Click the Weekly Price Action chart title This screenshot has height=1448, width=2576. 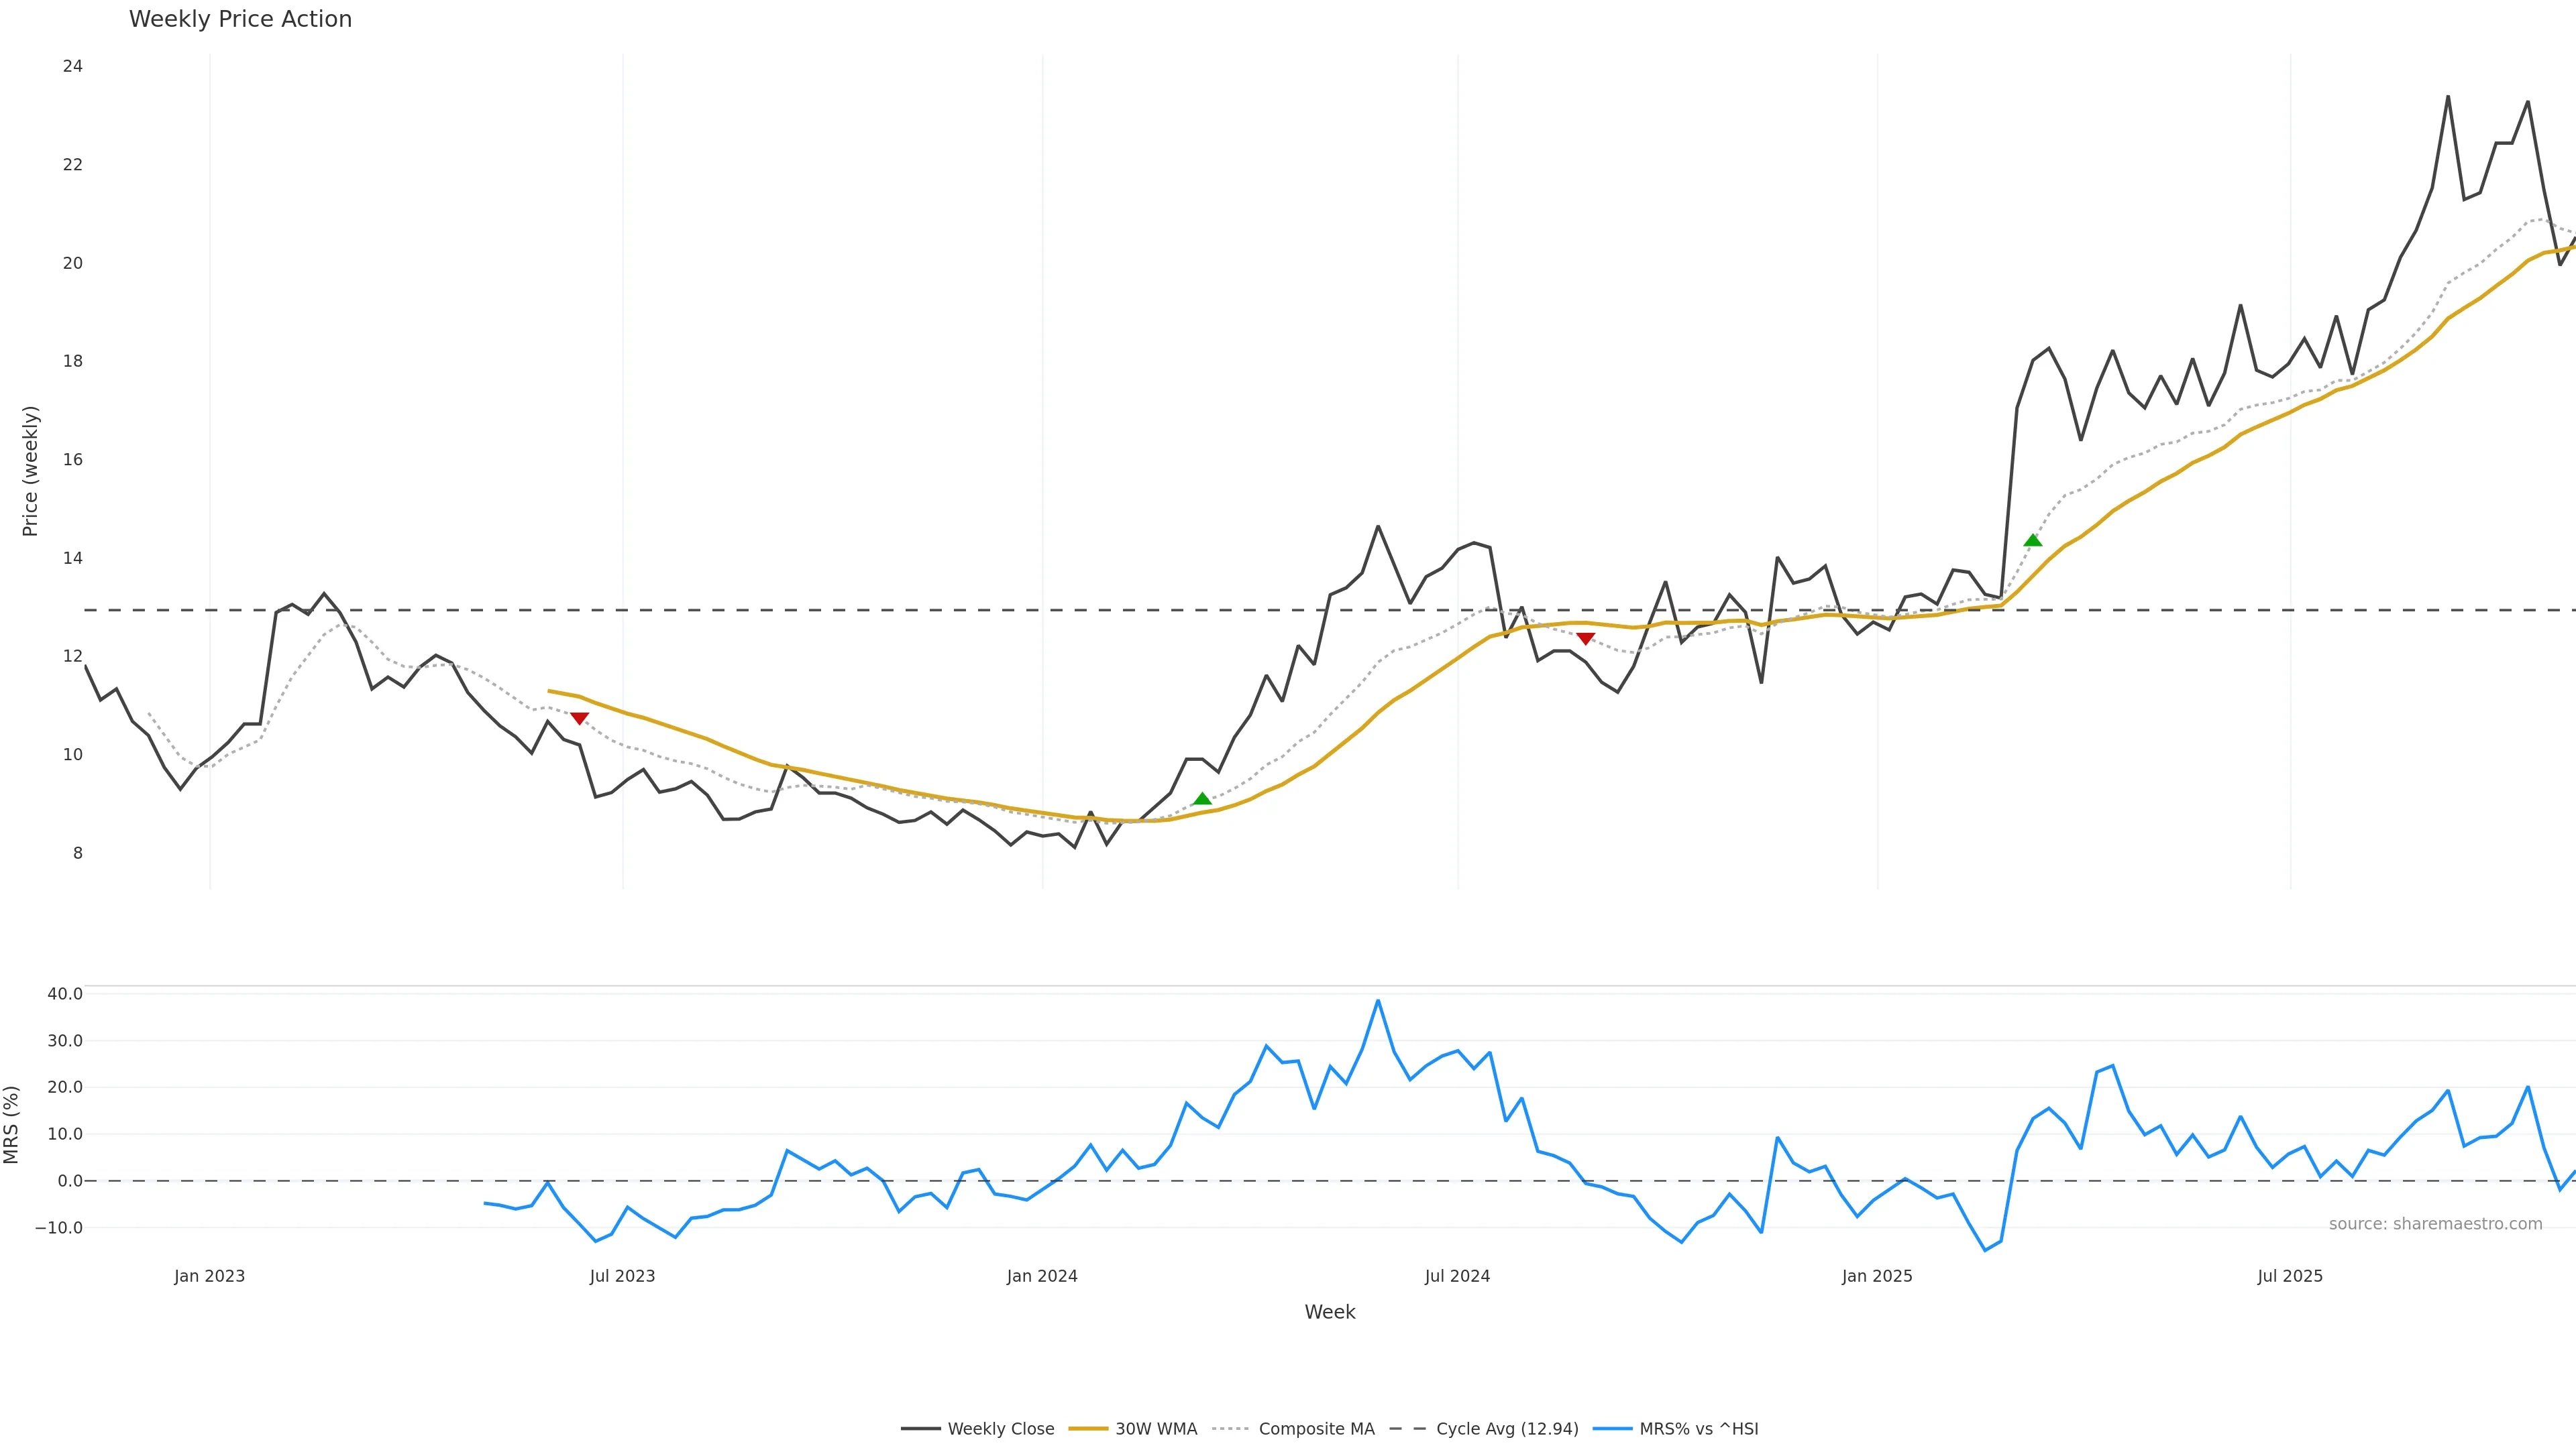tap(240, 19)
